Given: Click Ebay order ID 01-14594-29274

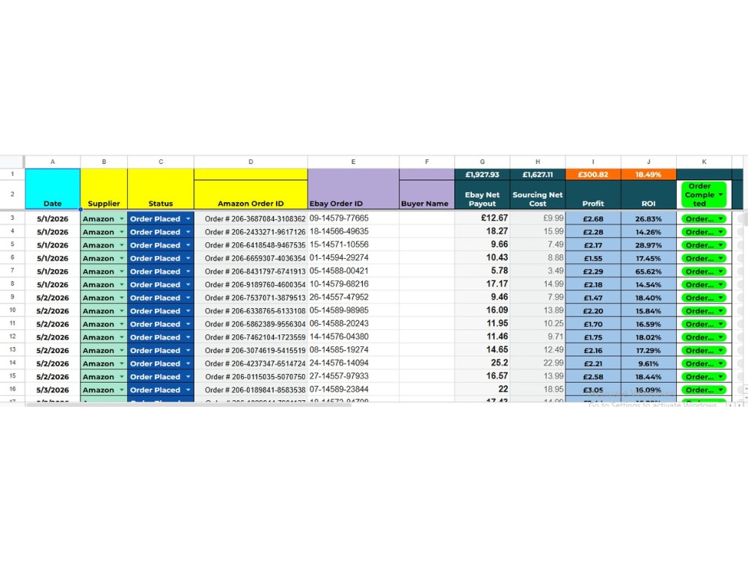Looking at the screenshot, I should [353, 257].
